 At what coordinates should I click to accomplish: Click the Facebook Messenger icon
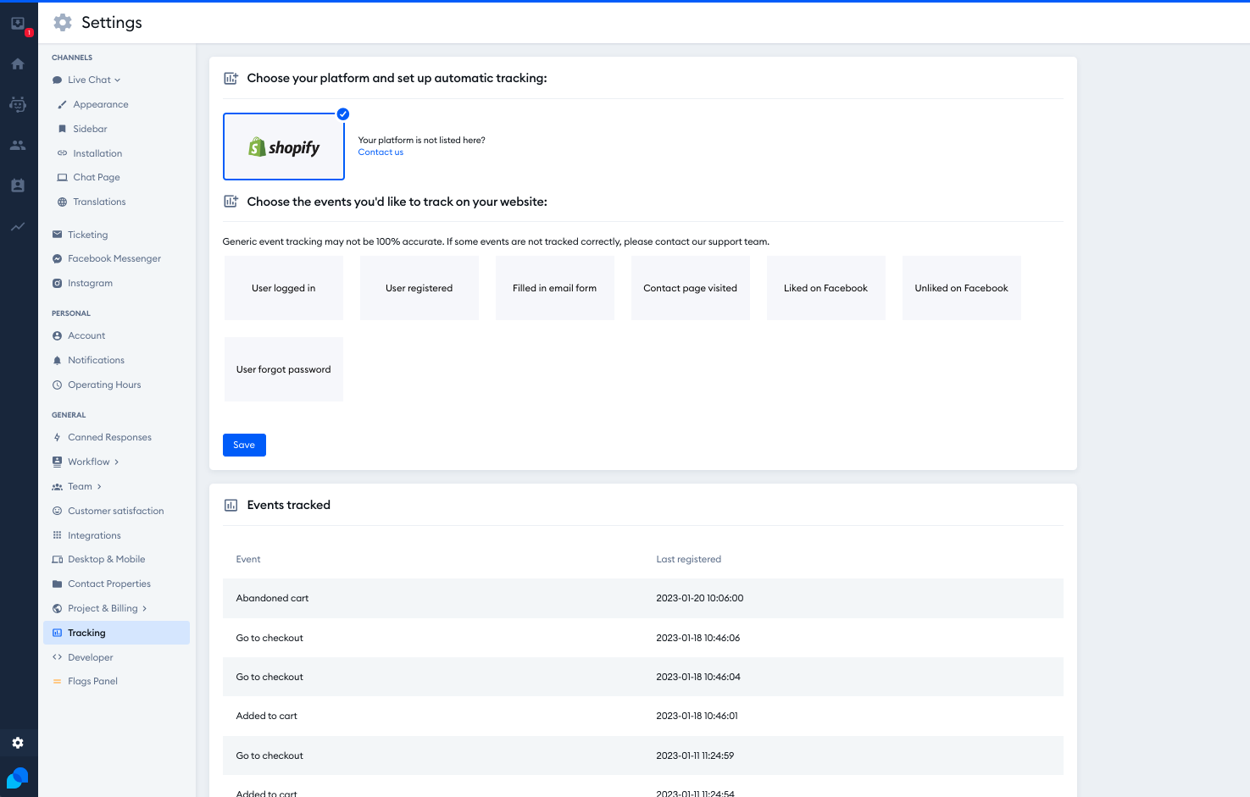point(57,259)
